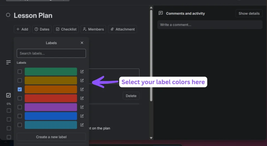Select the purple label swatch
Screen dimensions: 267x146
click(51, 107)
